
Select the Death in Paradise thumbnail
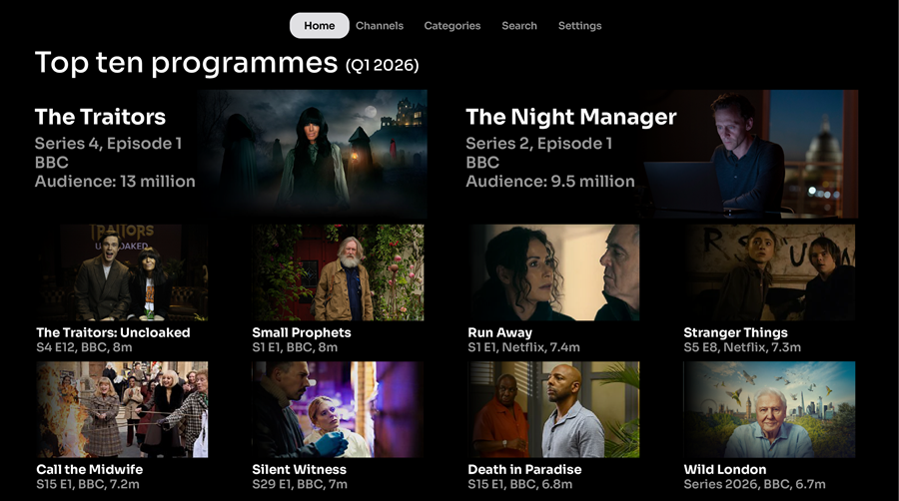[x=553, y=409]
